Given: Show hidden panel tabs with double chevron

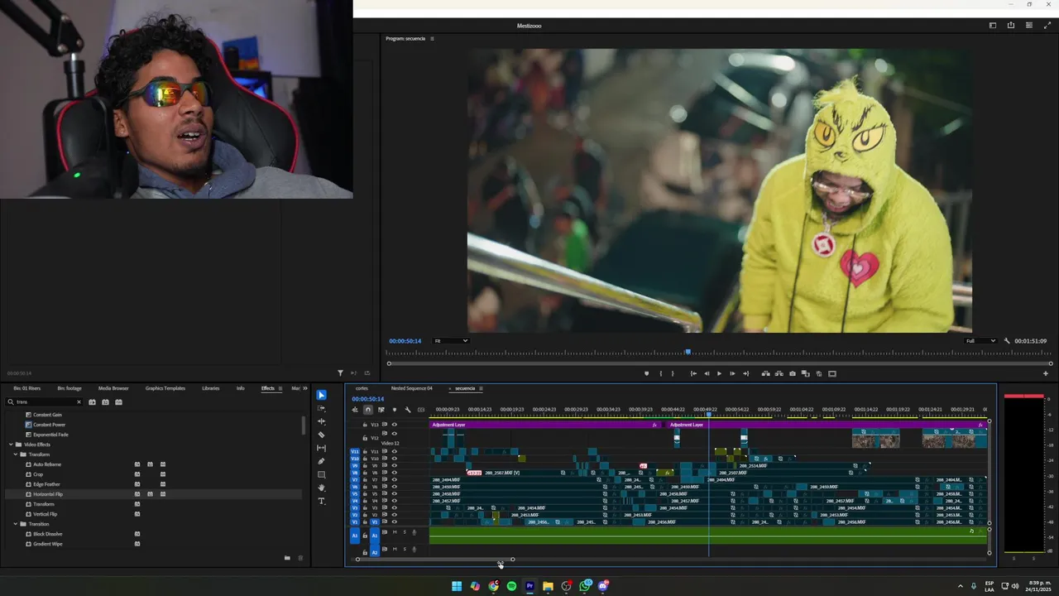Looking at the screenshot, I should pyautogui.click(x=305, y=388).
